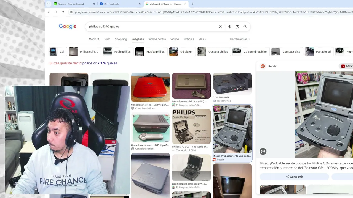Click The World of CD-i source label
The height and width of the screenshot is (198, 353).
pos(186,150)
